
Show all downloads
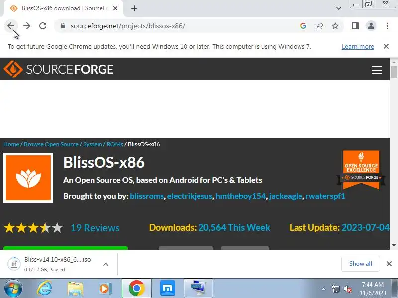pyautogui.click(x=360, y=264)
